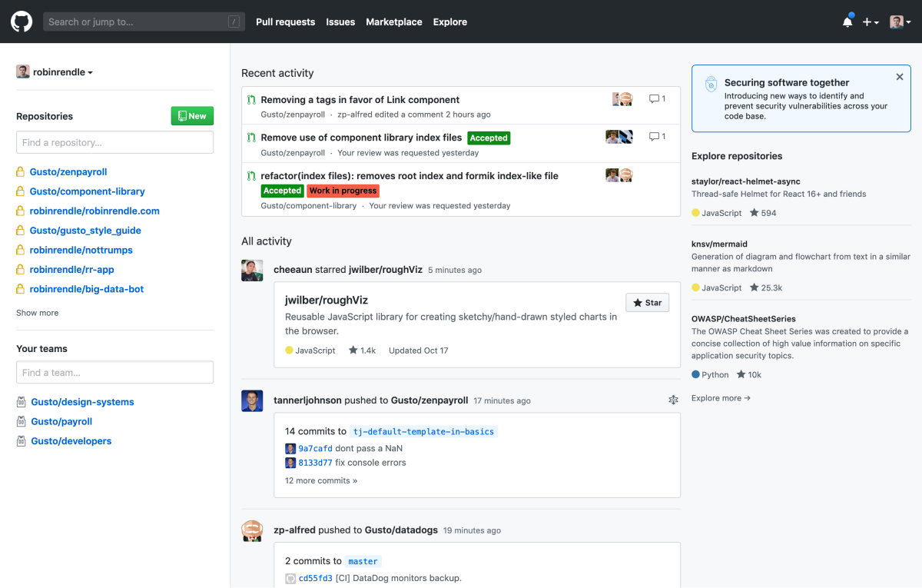Open commit cd55fd3
The image size is (922, 588).
[315, 578]
